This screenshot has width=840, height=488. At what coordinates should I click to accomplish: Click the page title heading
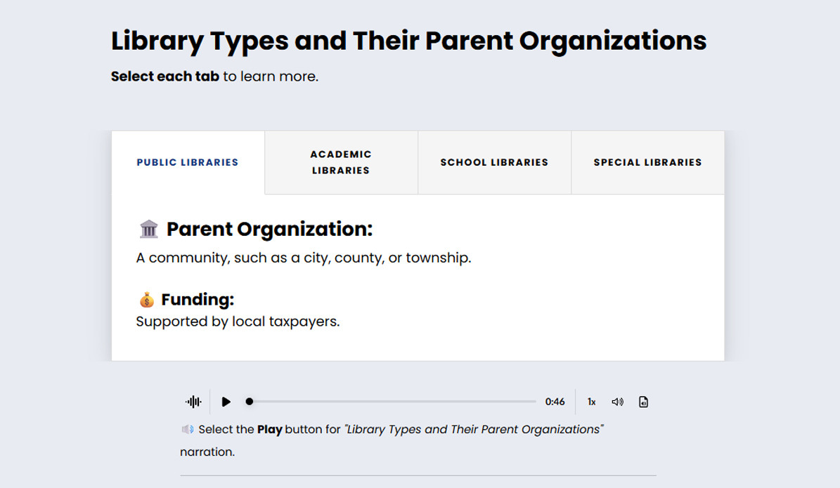(408, 41)
